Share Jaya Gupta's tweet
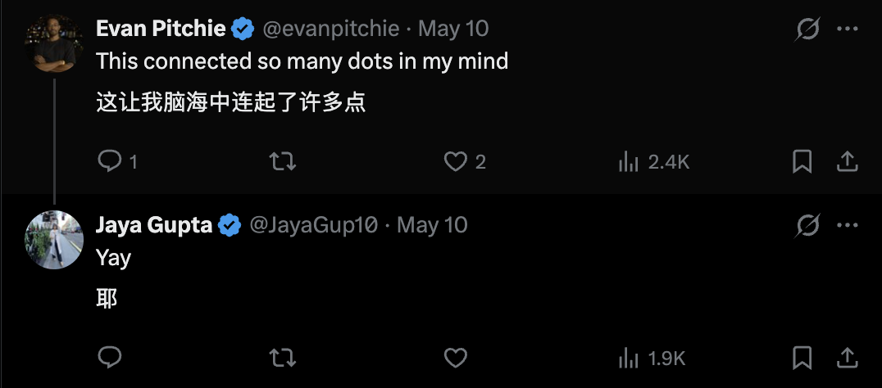The image size is (882, 388). coord(847,358)
